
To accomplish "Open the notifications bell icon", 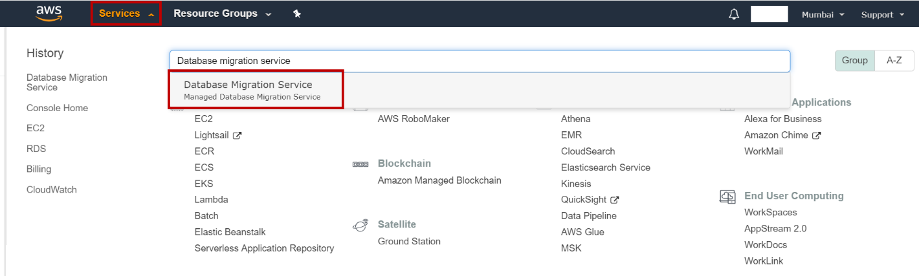I will click(734, 14).
